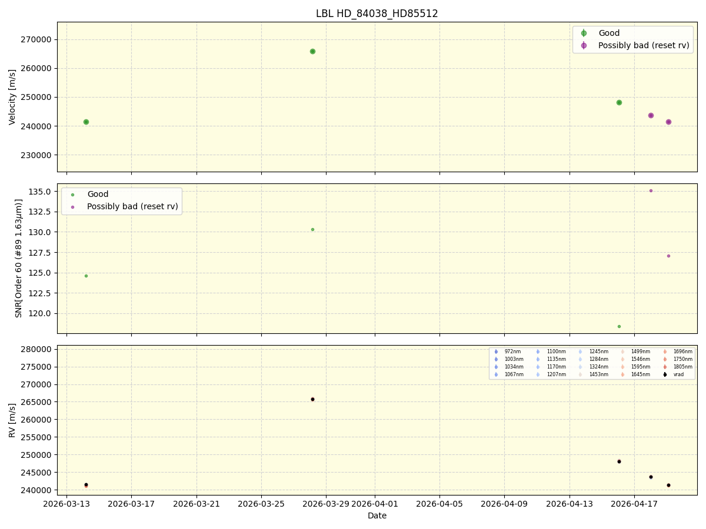
Task: Click purple SNR point near 127.0
Action: [668, 256]
